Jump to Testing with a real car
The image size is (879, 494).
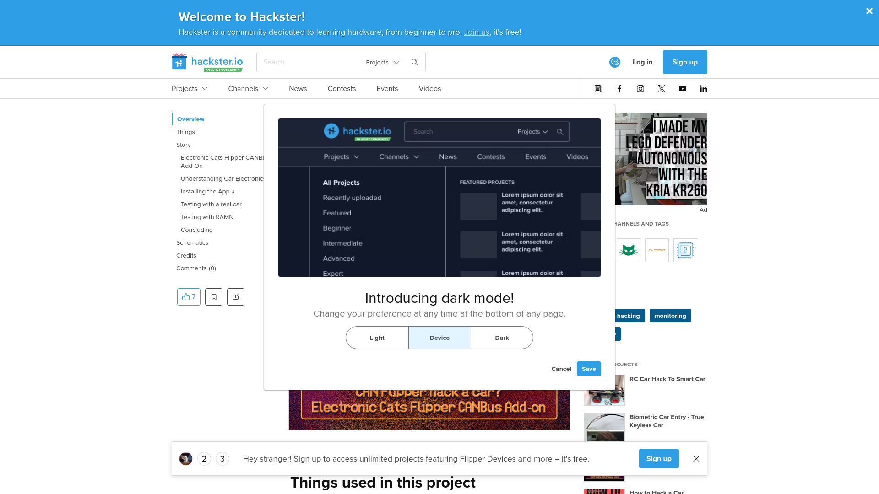coord(211,204)
